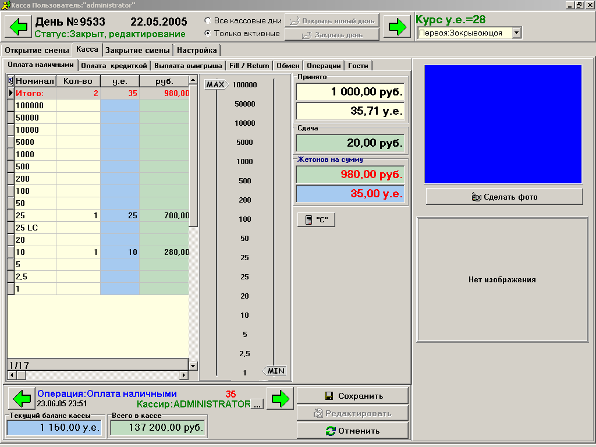Click the 'Всего в кассе' 137 200,00 руб. field
596x447 pixels.
point(157,428)
